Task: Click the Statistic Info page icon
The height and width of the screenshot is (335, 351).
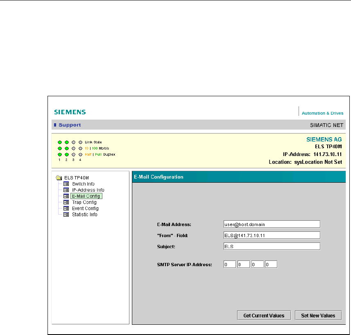Action: click(66, 214)
